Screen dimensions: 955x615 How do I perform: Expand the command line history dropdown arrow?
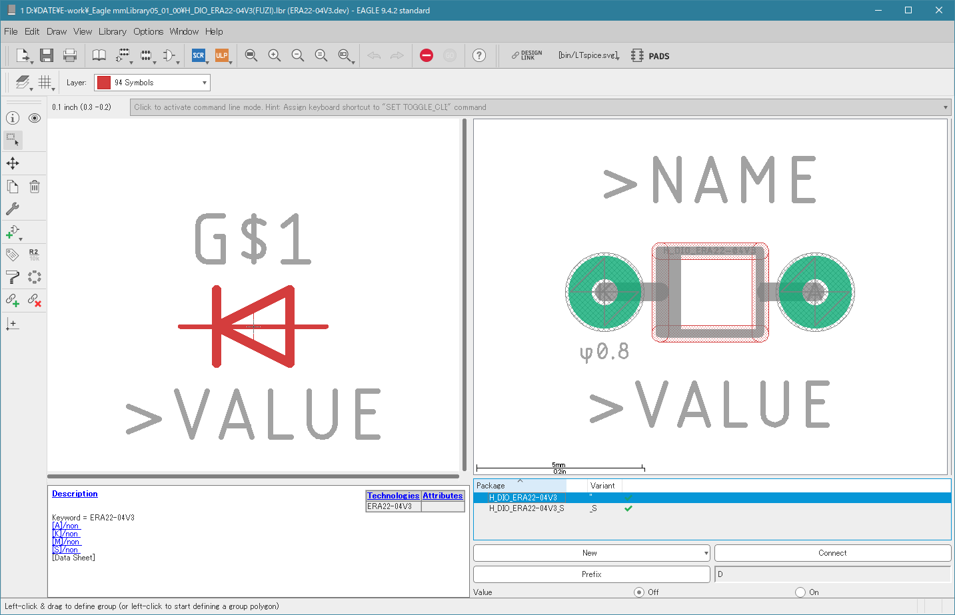pyautogui.click(x=945, y=107)
